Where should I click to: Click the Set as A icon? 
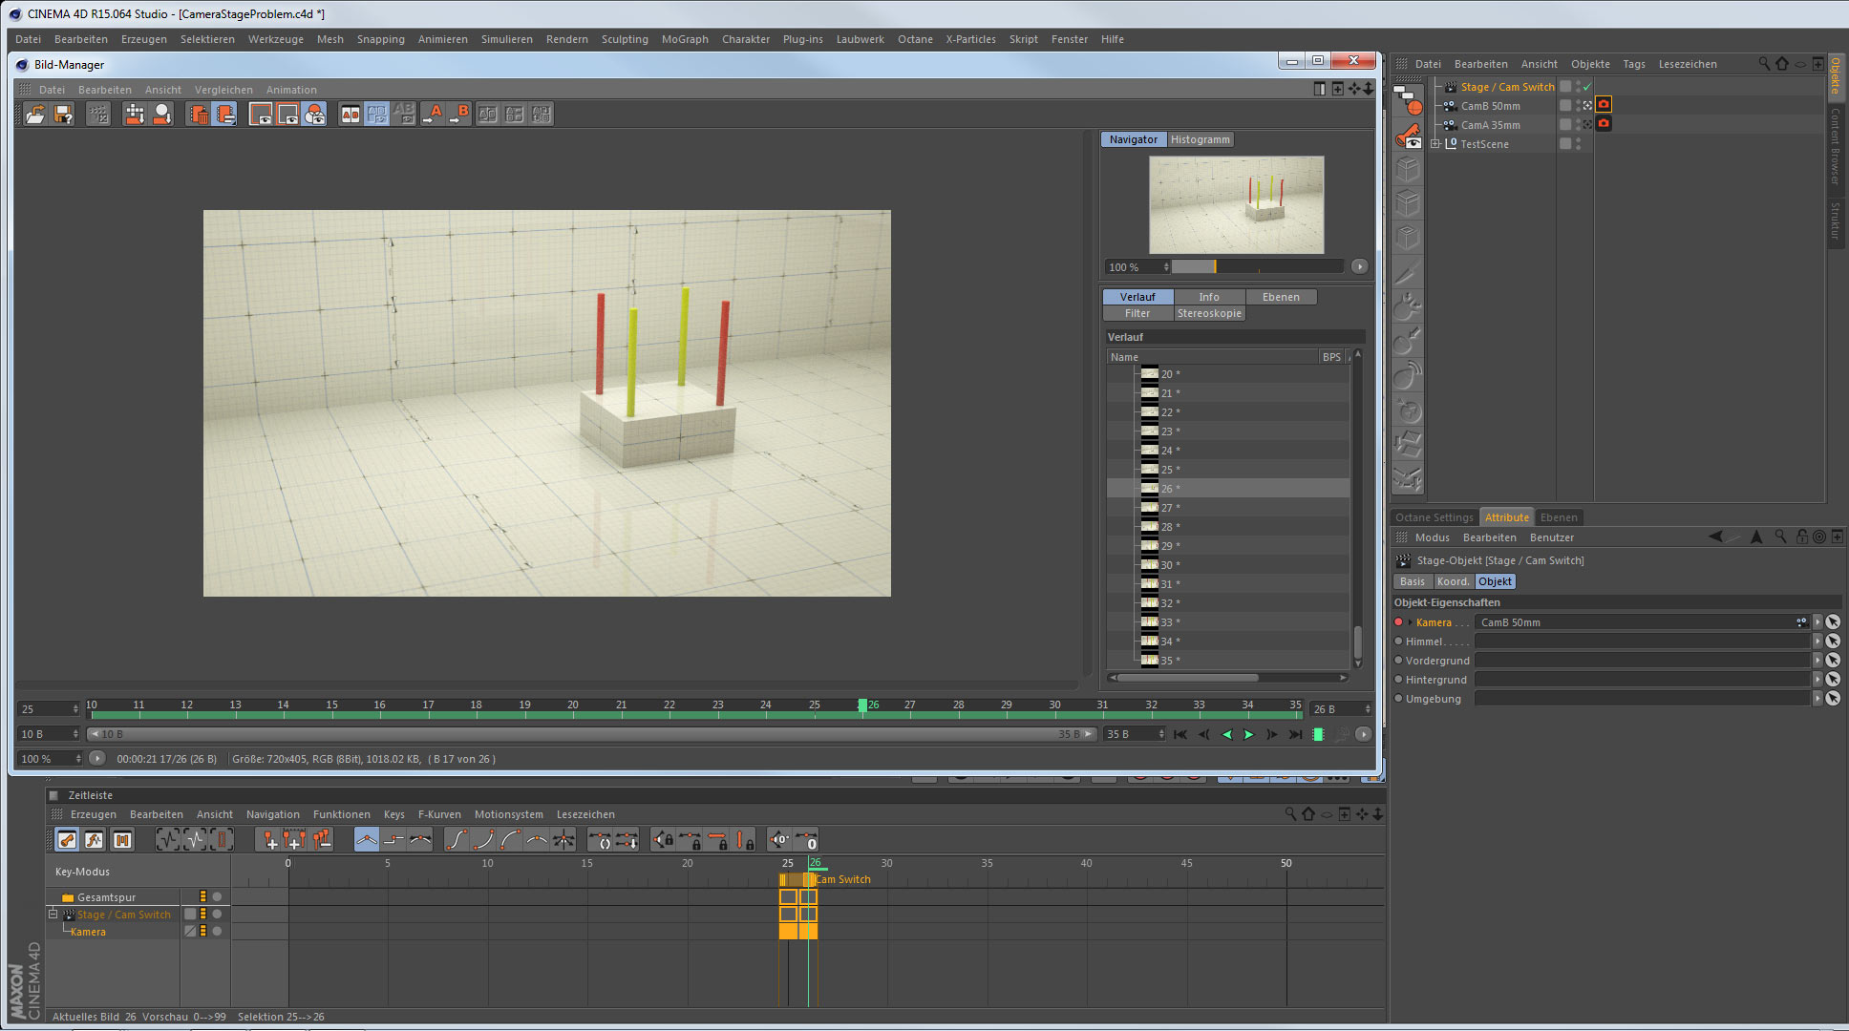pos(433,115)
